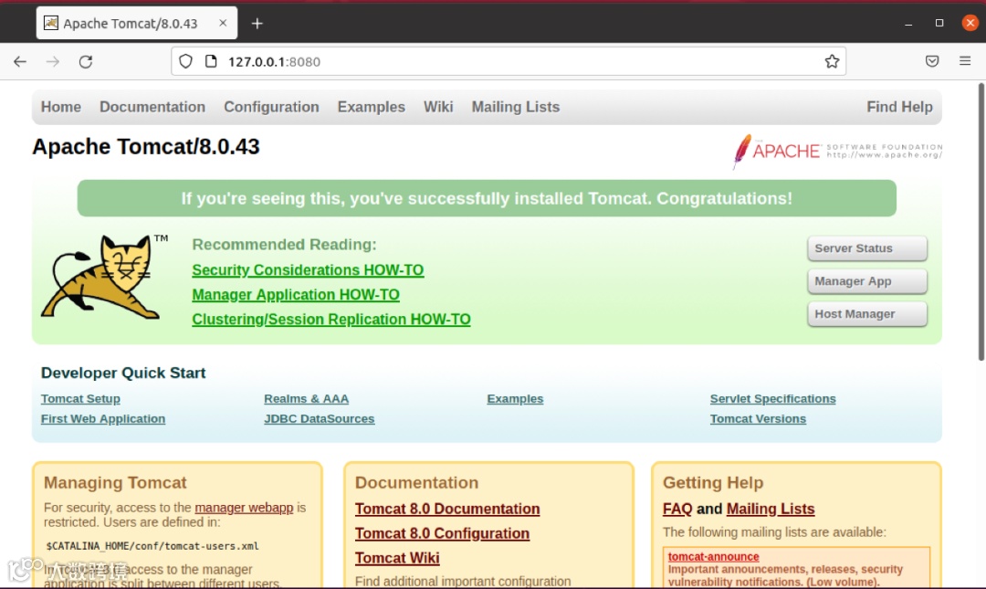Open the Tomcat Wiki link

(397, 558)
